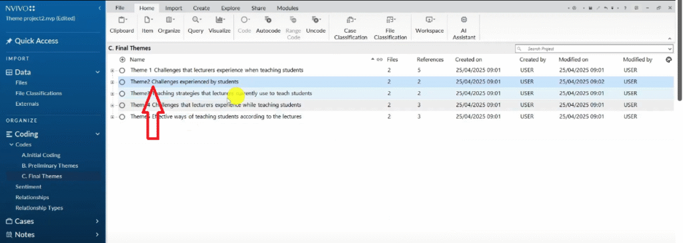Expand Theme3 Teaching strategies node
This screenshot has width=683, height=243.
(x=112, y=93)
